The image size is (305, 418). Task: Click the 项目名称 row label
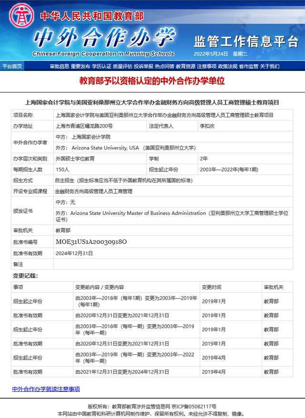[23, 115]
